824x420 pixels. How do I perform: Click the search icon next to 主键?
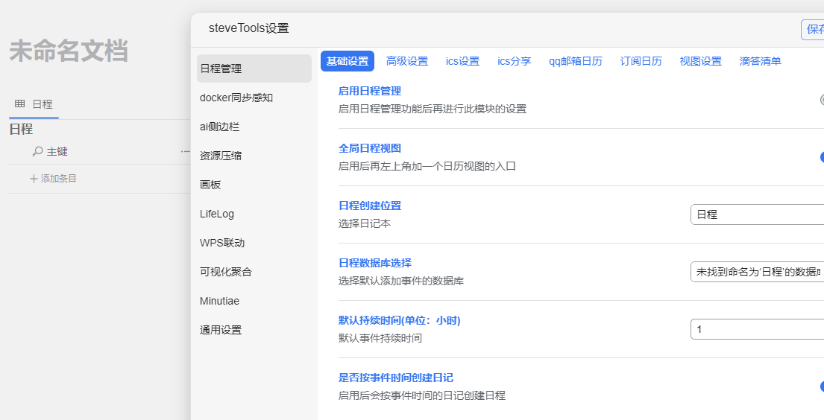[x=37, y=151]
